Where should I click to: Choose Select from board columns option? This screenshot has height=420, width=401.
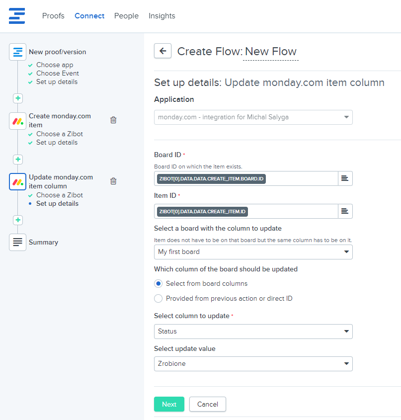tap(159, 283)
